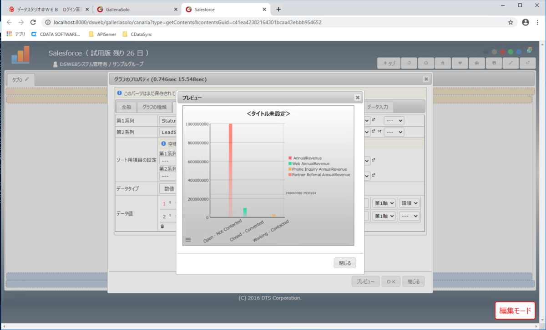Click the home icon button

[x=443, y=63]
